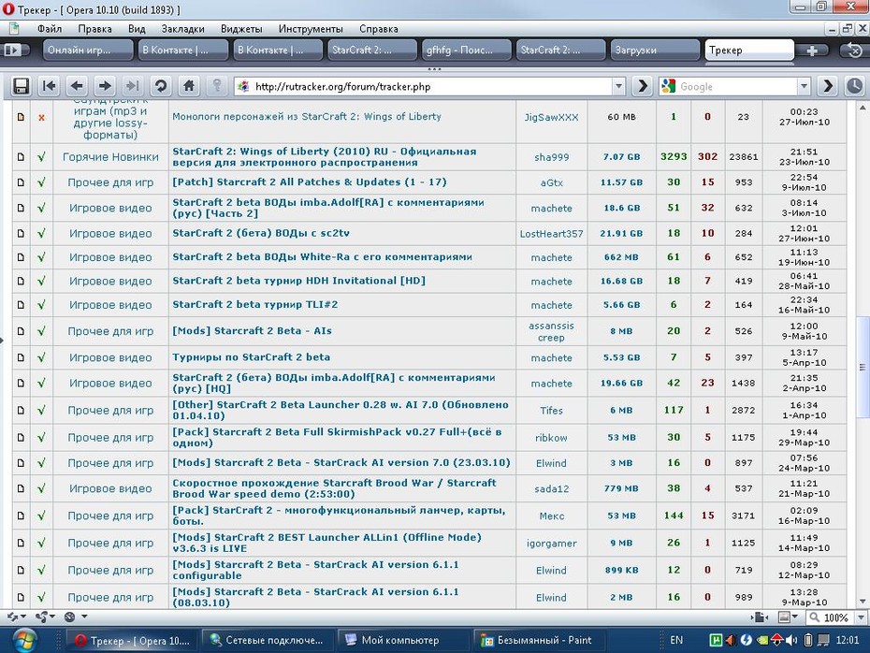Click the rutracker site favicon in address bar
This screenshot has width=870, height=653.
coord(243,87)
